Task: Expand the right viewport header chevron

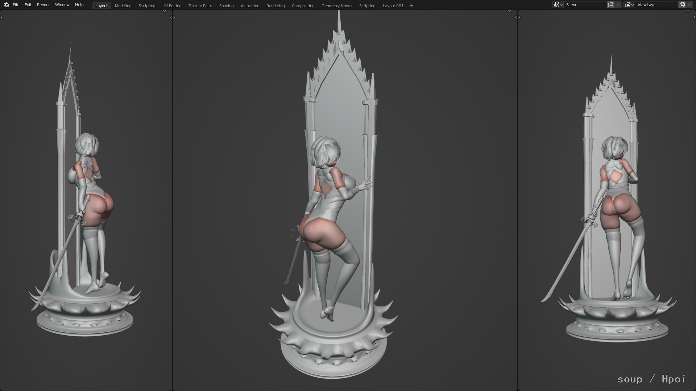Action: pos(688,11)
